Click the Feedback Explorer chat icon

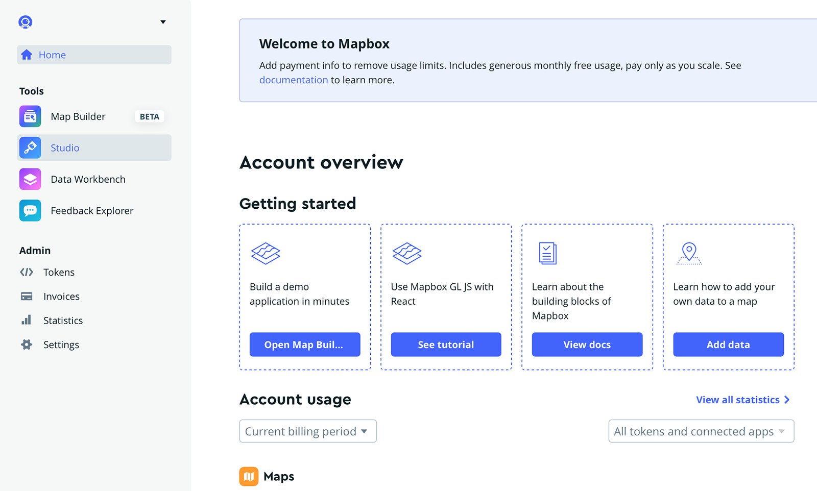click(x=30, y=210)
